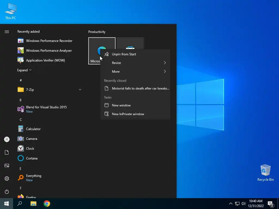This screenshot has width=279, height=209.
Task: Launch Google Chrome from taskbar
Action: 47,204
